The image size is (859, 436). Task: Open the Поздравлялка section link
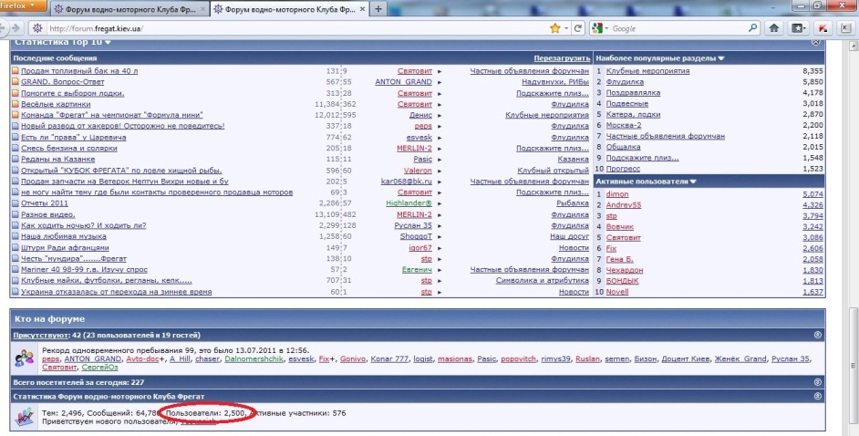(x=633, y=92)
